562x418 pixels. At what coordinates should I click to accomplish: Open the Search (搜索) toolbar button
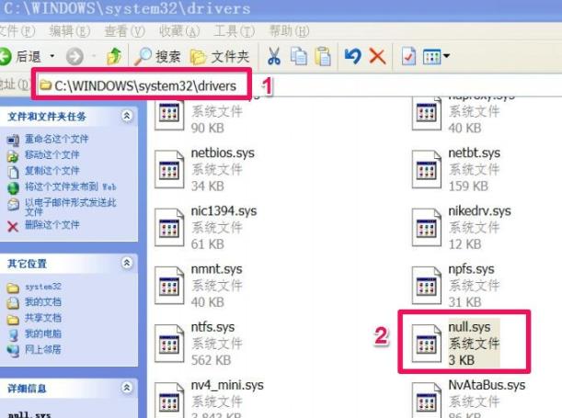157,57
